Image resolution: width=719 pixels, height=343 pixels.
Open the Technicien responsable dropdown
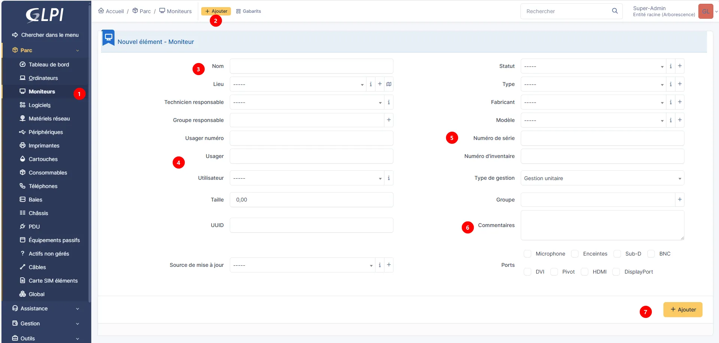click(307, 102)
